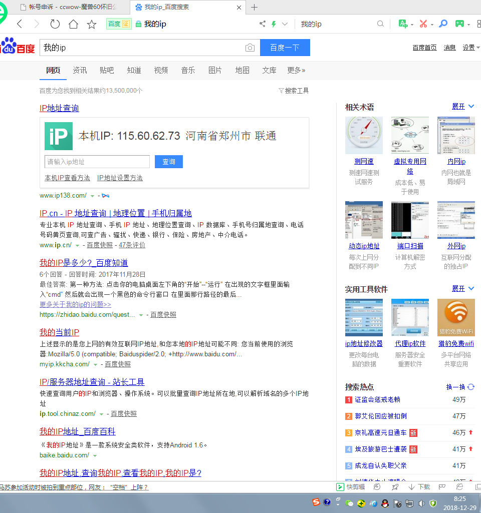Open the QQ penguin tray icon
Viewport: 481px width, 513px height.
[385, 503]
